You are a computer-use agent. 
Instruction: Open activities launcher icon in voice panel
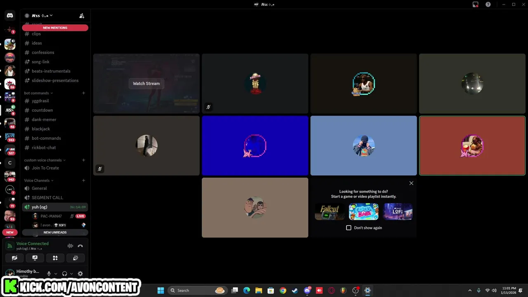(55, 258)
